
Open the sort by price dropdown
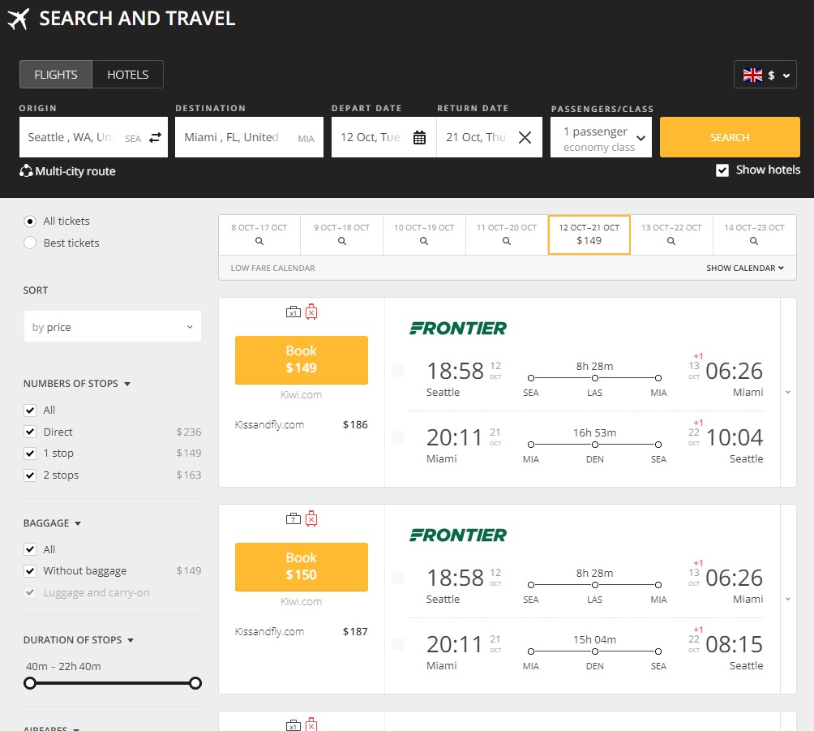tap(113, 327)
